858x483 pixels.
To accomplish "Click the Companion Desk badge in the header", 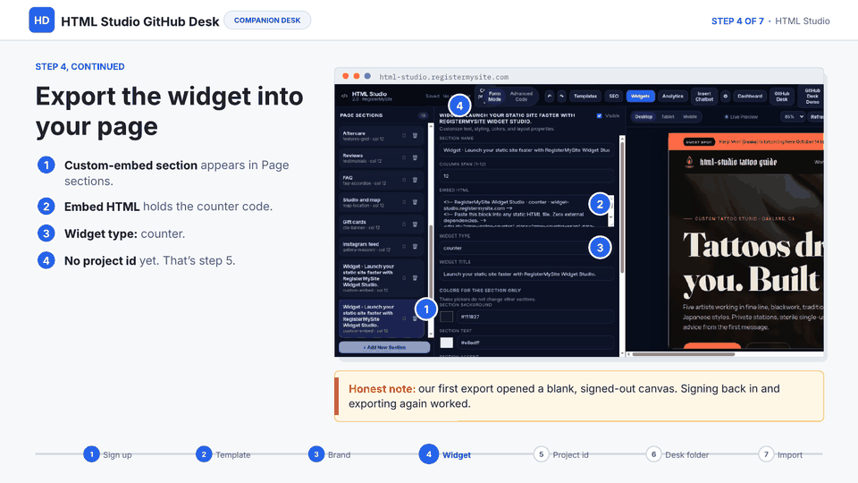I will 267,21.
